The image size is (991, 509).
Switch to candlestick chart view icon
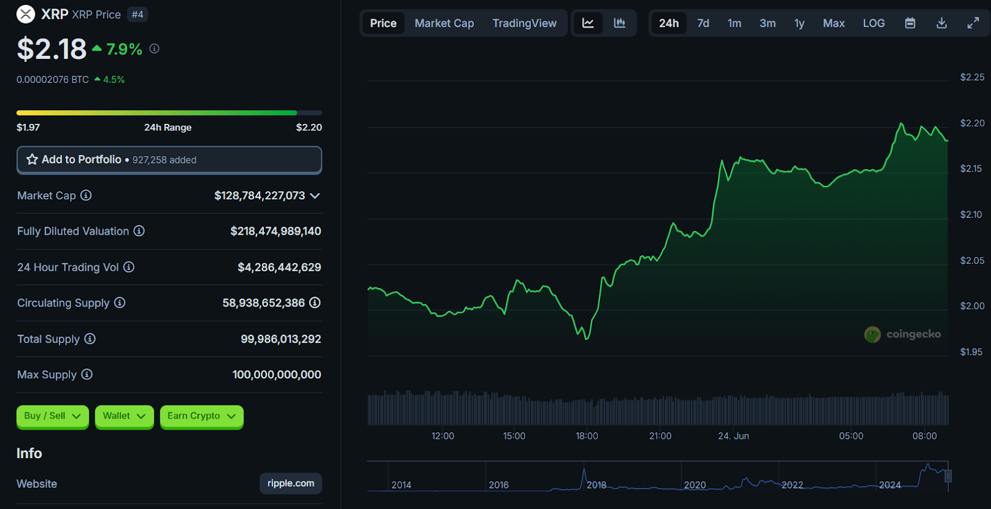(619, 23)
